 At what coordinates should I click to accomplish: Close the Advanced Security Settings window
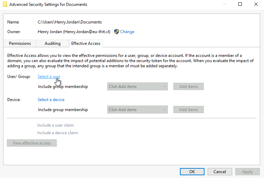click(x=256, y=4)
